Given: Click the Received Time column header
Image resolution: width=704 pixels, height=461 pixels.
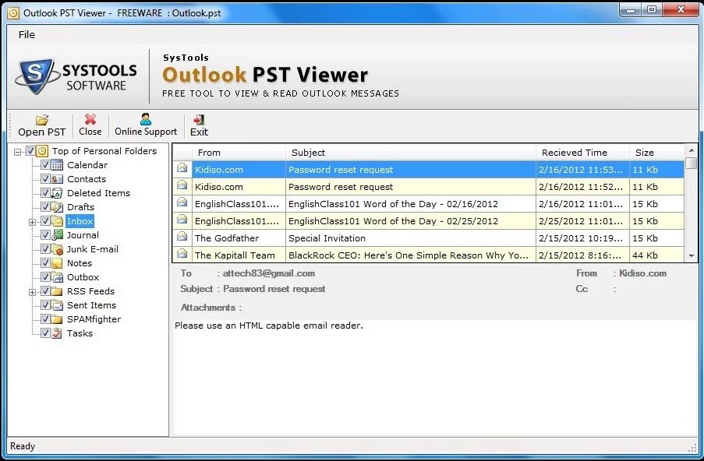Looking at the screenshot, I should 575,152.
